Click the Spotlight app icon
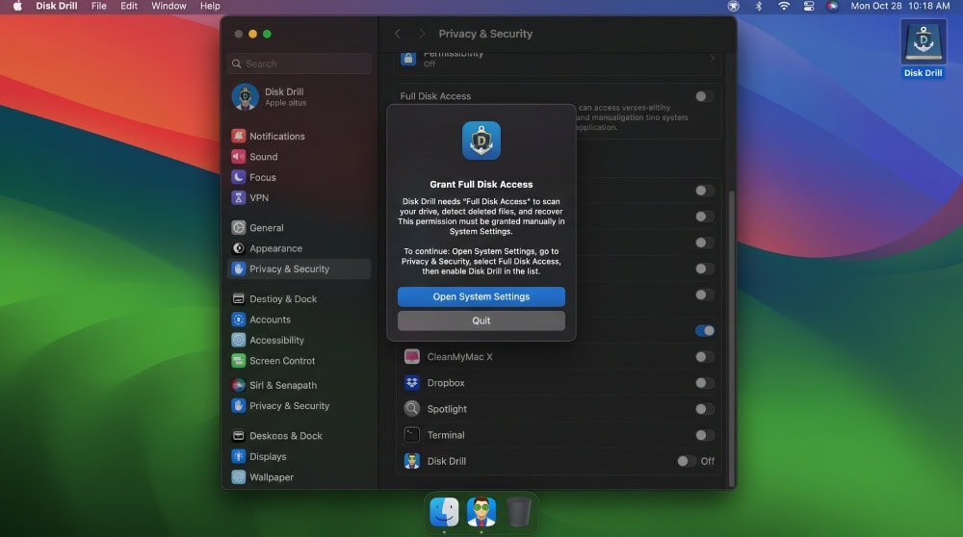 pos(411,409)
